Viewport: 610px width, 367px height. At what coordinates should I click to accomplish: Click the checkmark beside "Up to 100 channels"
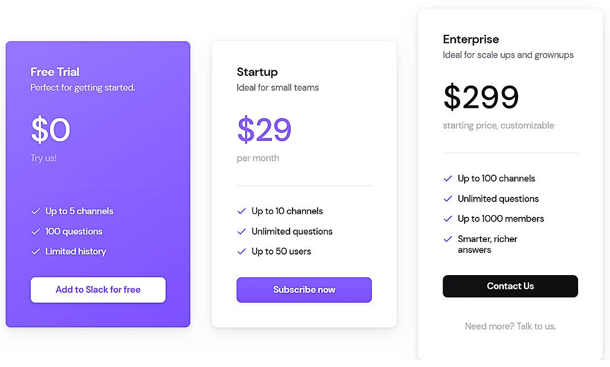pos(448,179)
